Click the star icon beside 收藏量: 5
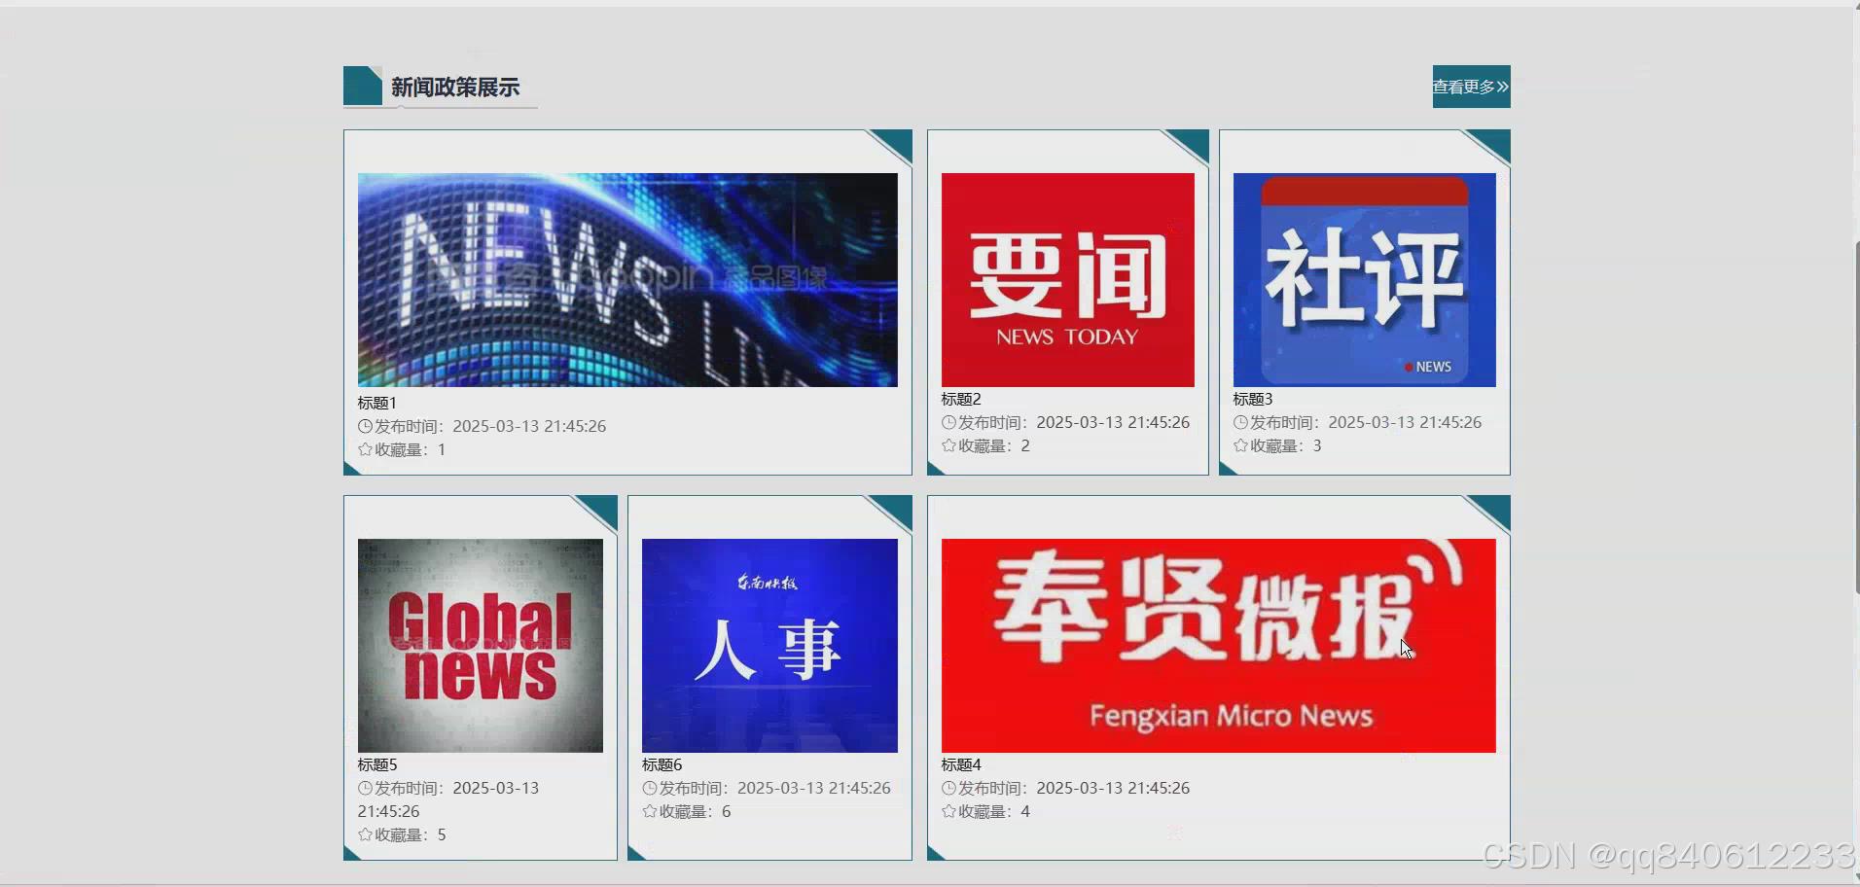This screenshot has height=887, width=1860. coord(365,834)
